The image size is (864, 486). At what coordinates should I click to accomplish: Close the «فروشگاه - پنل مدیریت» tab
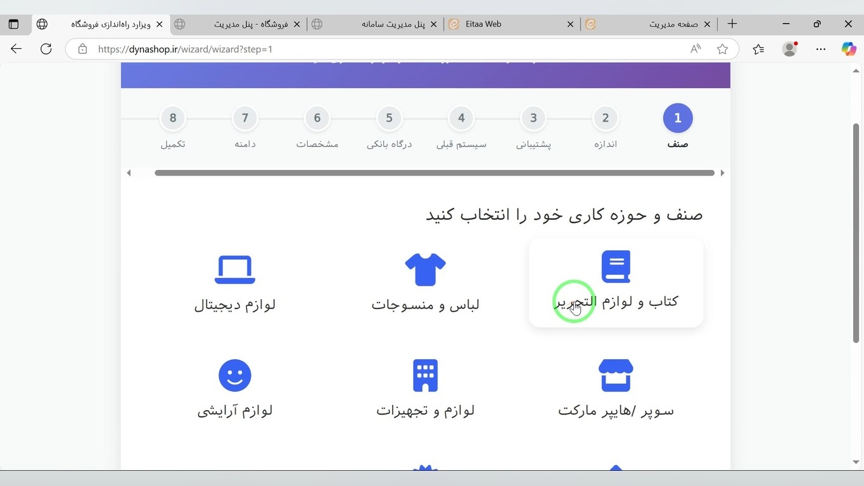point(296,24)
